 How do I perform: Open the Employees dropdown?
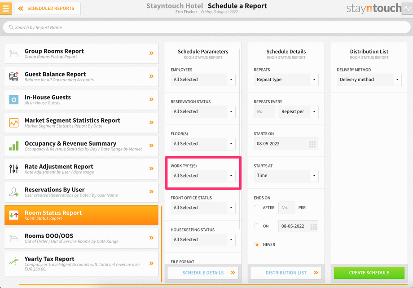203,80
